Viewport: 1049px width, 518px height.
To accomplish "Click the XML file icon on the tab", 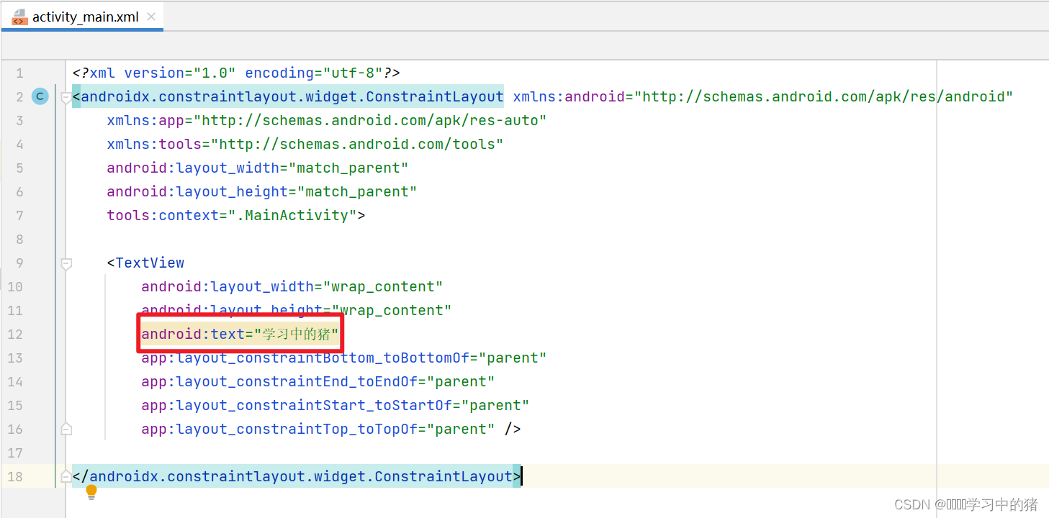I will tap(19, 17).
